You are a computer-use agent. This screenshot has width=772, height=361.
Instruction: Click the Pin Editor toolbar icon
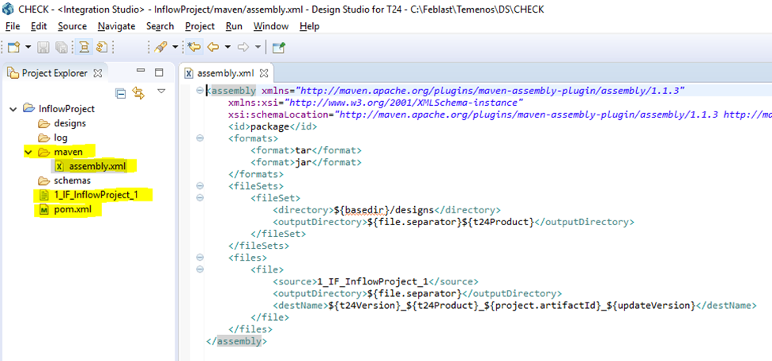(x=278, y=47)
